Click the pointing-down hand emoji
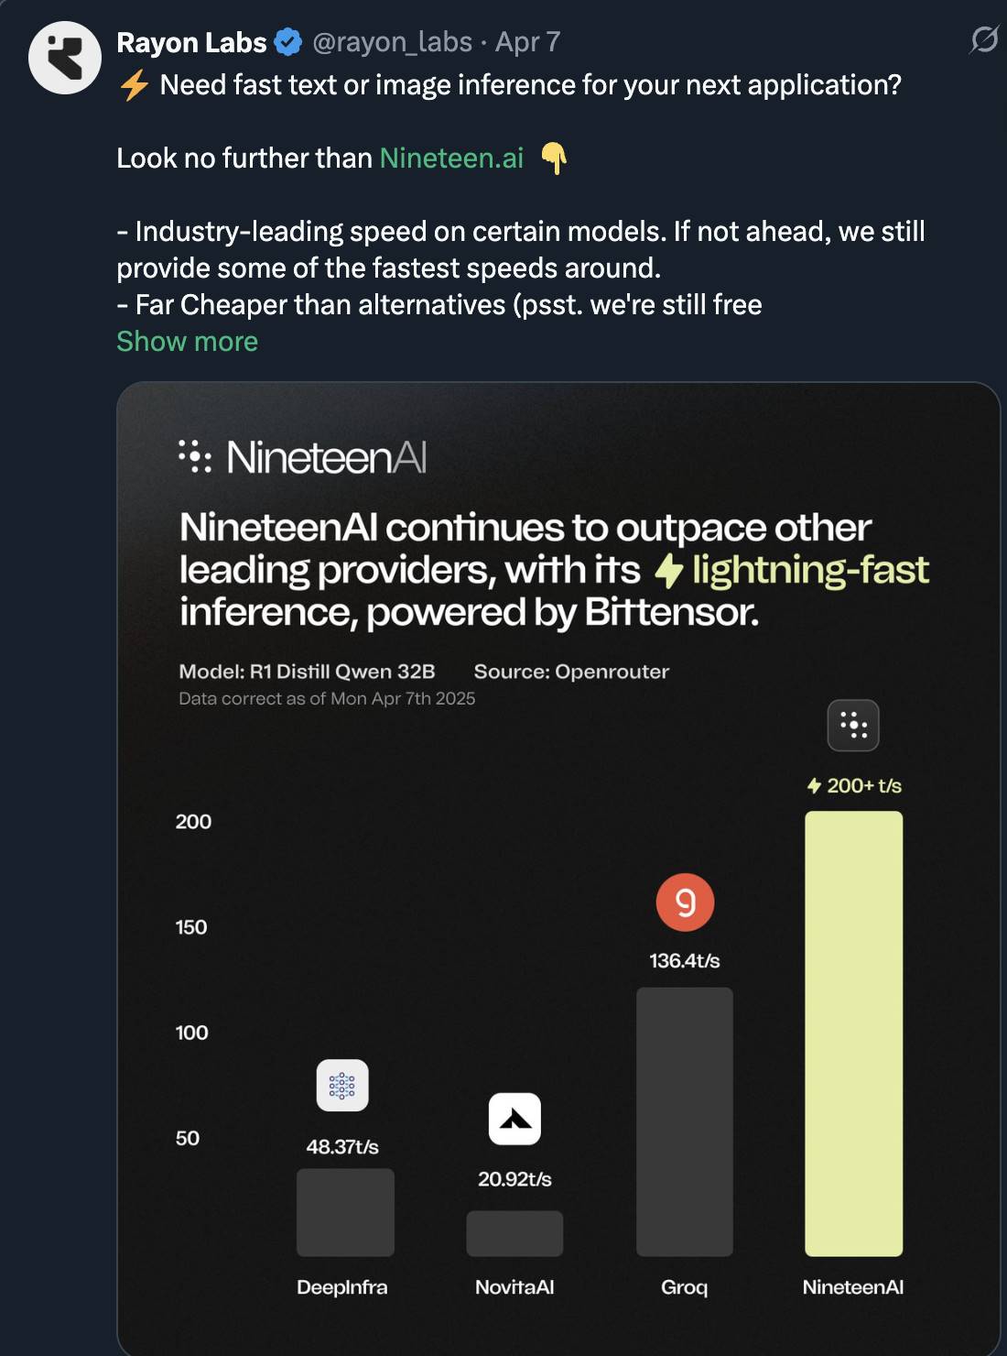 tap(554, 159)
